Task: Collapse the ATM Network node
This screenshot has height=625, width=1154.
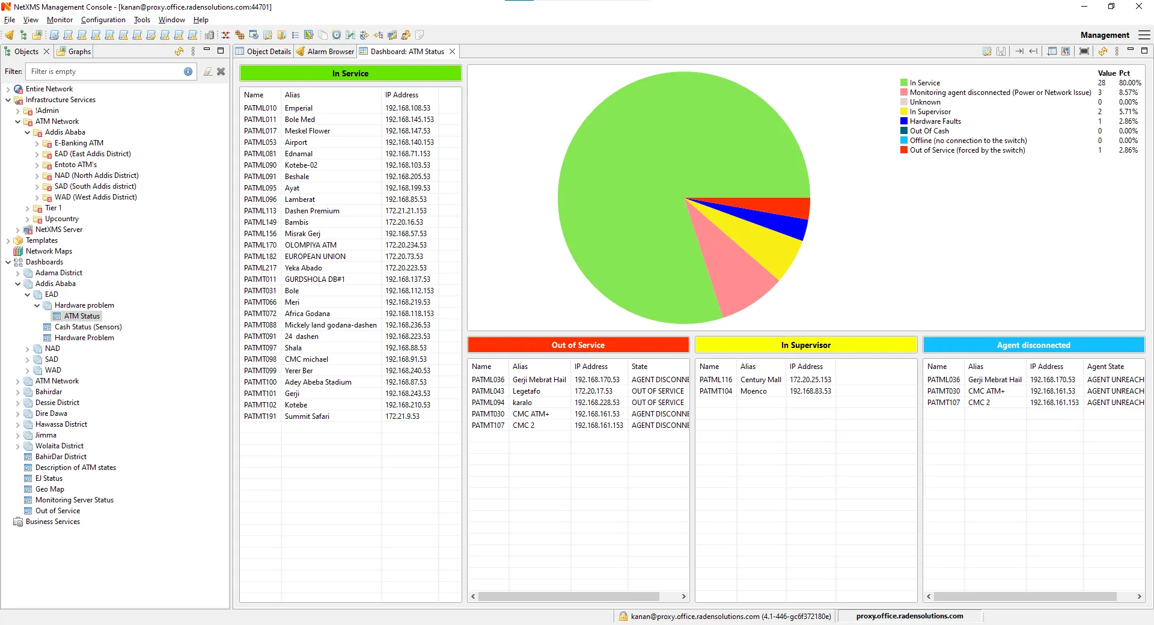Action: [18, 121]
